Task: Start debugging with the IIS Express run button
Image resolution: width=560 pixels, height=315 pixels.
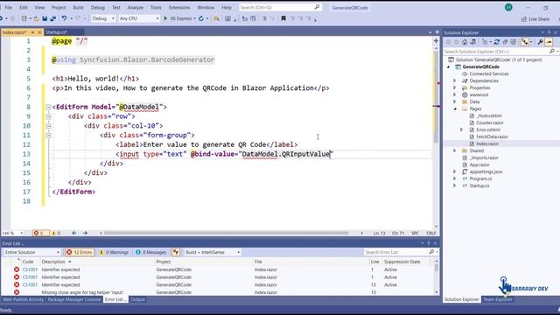Action: tap(178, 18)
